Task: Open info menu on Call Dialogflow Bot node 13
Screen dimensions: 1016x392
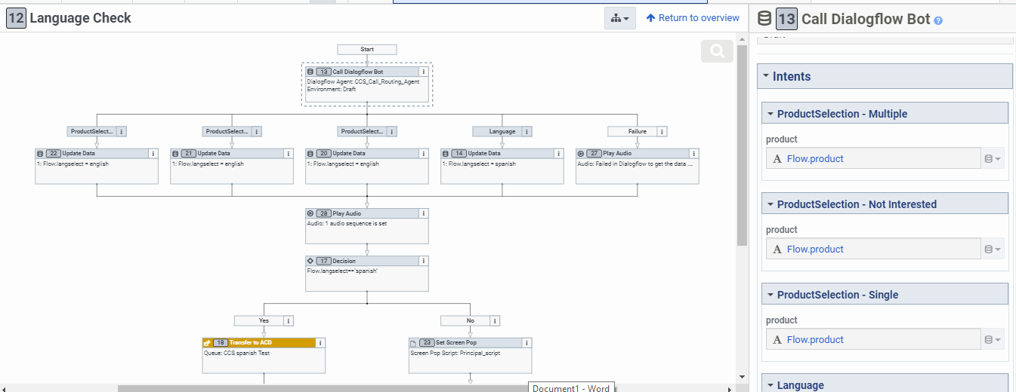Action: click(423, 72)
